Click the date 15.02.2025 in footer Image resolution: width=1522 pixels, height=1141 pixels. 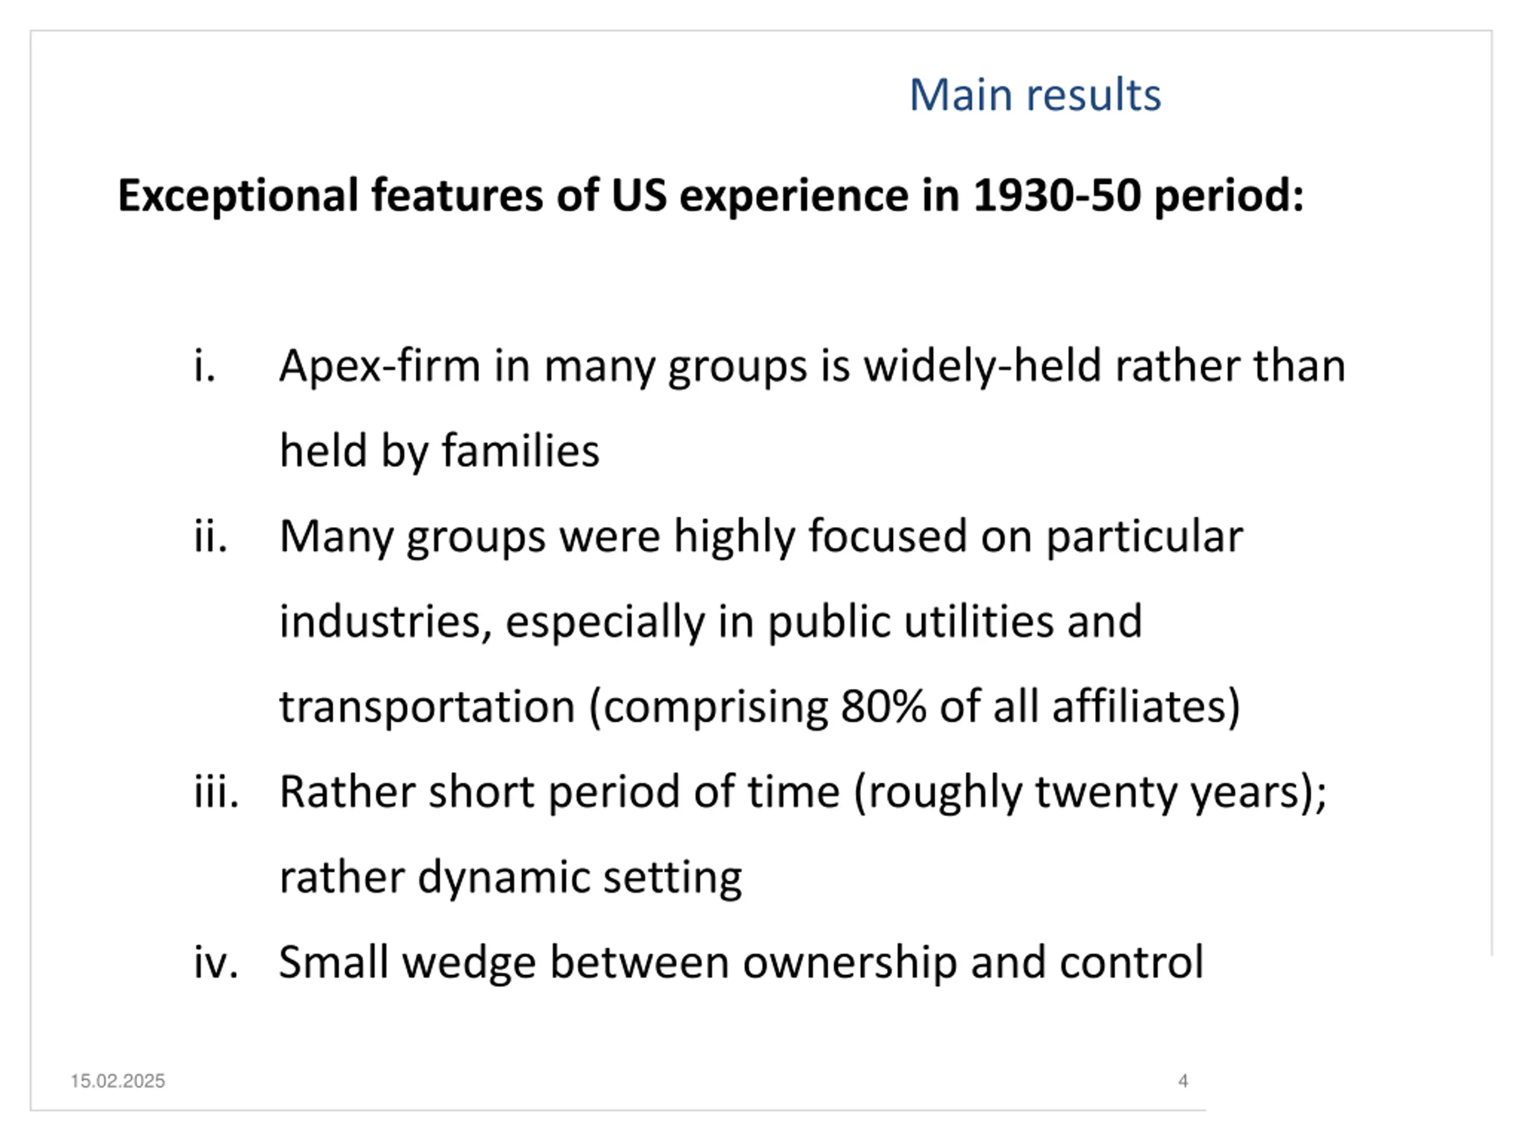(118, 1081)
